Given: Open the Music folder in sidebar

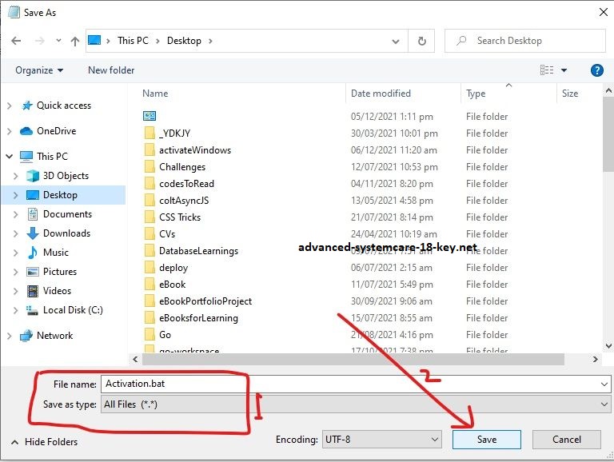Looking at the screenshot, I should point(56,253).
